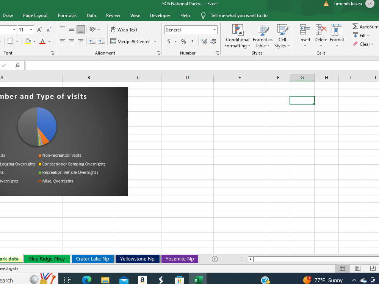
Task: Align text to the left
Action: (x=63, y=41)
